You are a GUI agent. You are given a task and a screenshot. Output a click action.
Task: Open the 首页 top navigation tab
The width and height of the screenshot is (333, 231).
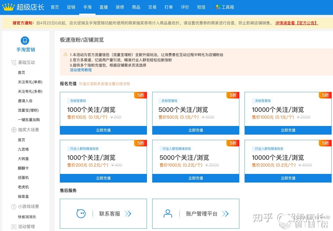pos(55,7)
